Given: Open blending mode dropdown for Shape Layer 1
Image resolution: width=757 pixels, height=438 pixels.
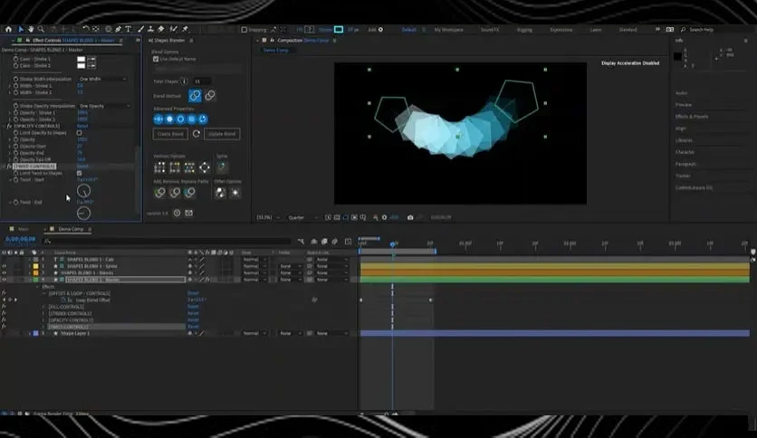Looking at the screenshot, I should click(x=254, y=333).
